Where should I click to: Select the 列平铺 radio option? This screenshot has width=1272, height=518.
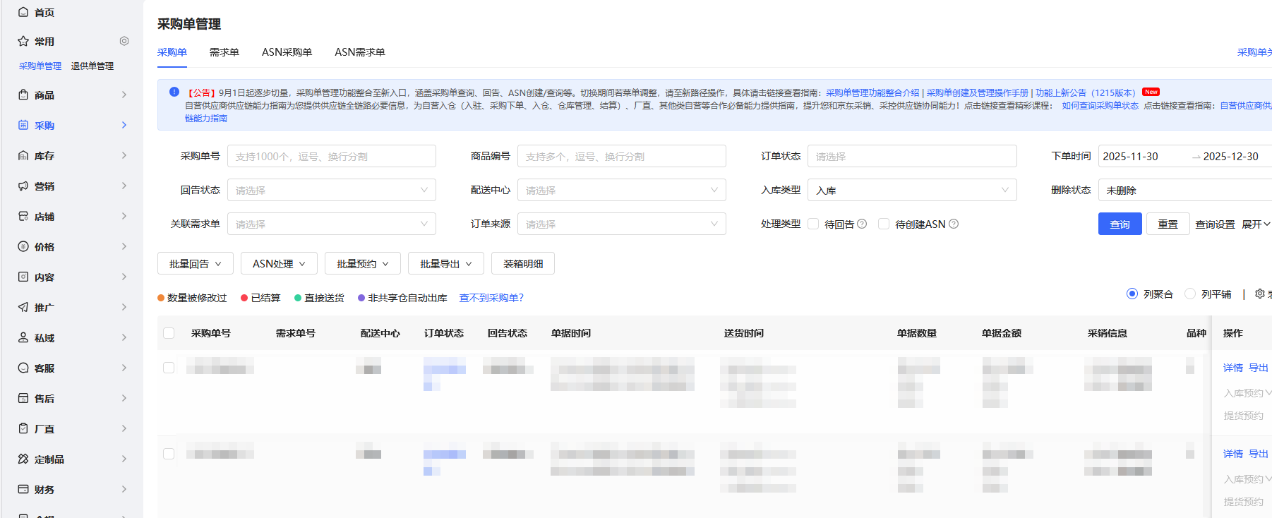click(x=1190, y=294)
